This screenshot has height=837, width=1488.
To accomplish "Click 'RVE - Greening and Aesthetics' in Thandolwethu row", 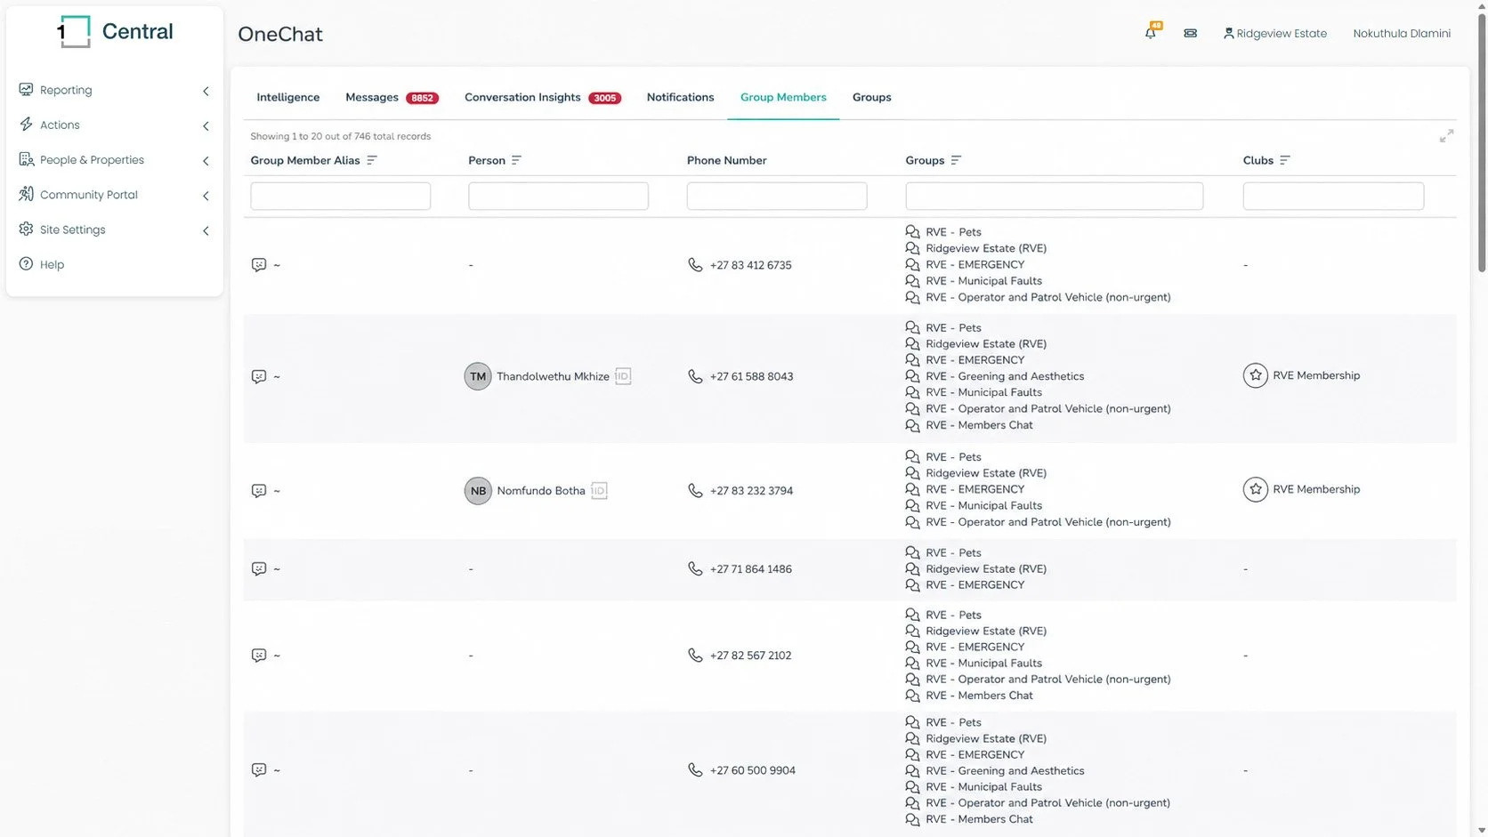I will tap(1005, 376).
